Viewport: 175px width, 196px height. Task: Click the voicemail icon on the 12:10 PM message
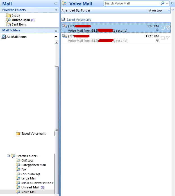(64, 36)
